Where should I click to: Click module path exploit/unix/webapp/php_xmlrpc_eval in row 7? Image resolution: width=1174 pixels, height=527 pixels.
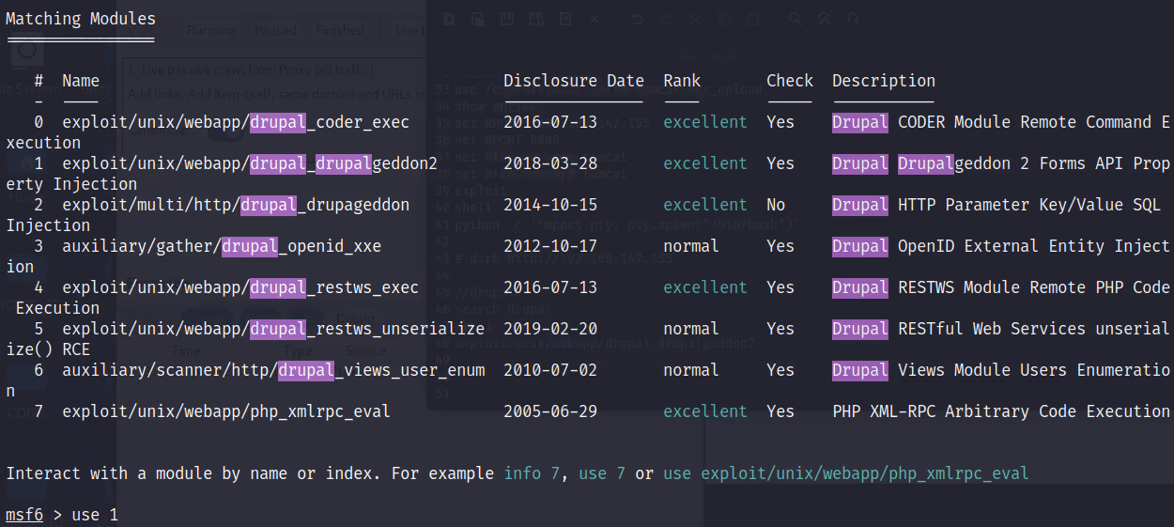pos(226,411)
